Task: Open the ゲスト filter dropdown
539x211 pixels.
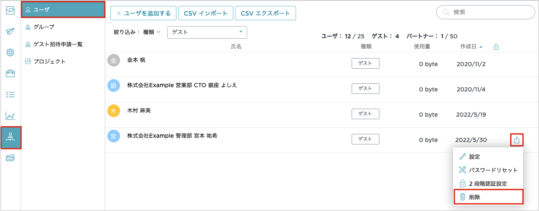Action: click(x=207, y=32)
